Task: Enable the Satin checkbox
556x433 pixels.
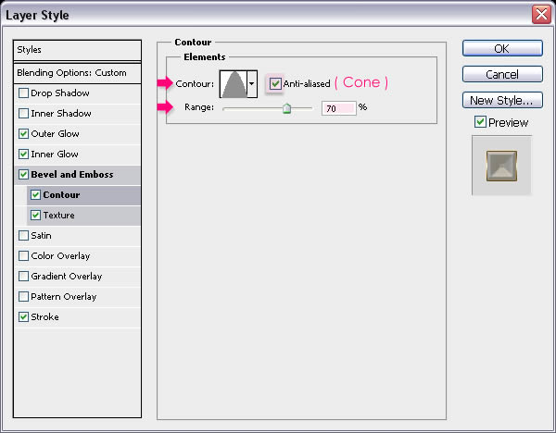Action: pos(23,235)
